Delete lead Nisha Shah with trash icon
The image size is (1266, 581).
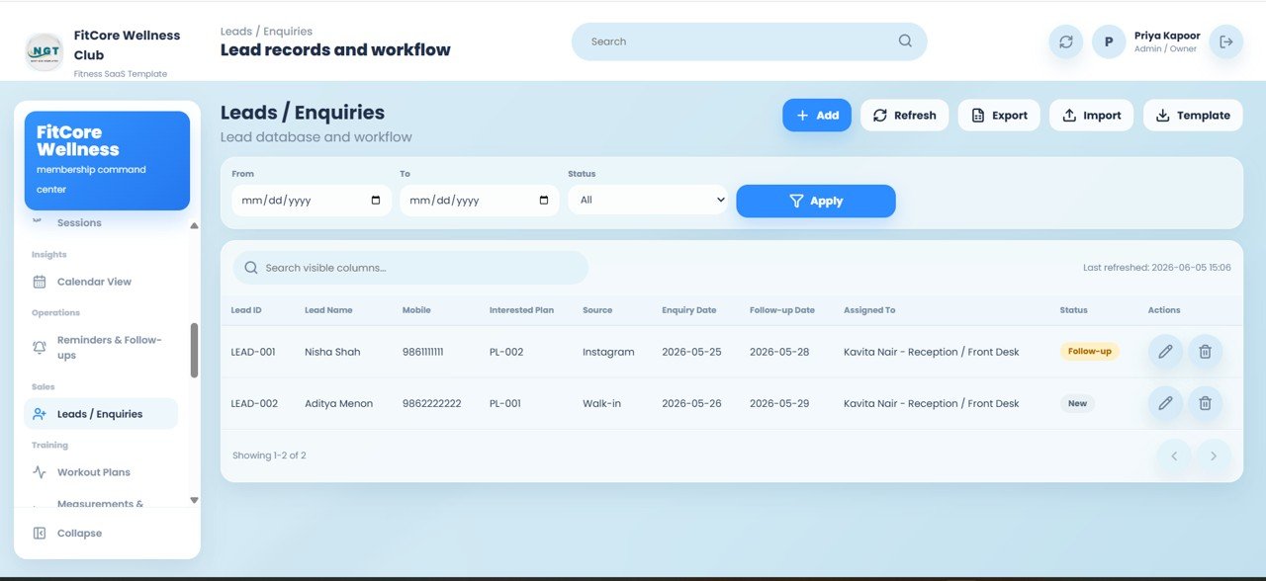(1205, 352)
